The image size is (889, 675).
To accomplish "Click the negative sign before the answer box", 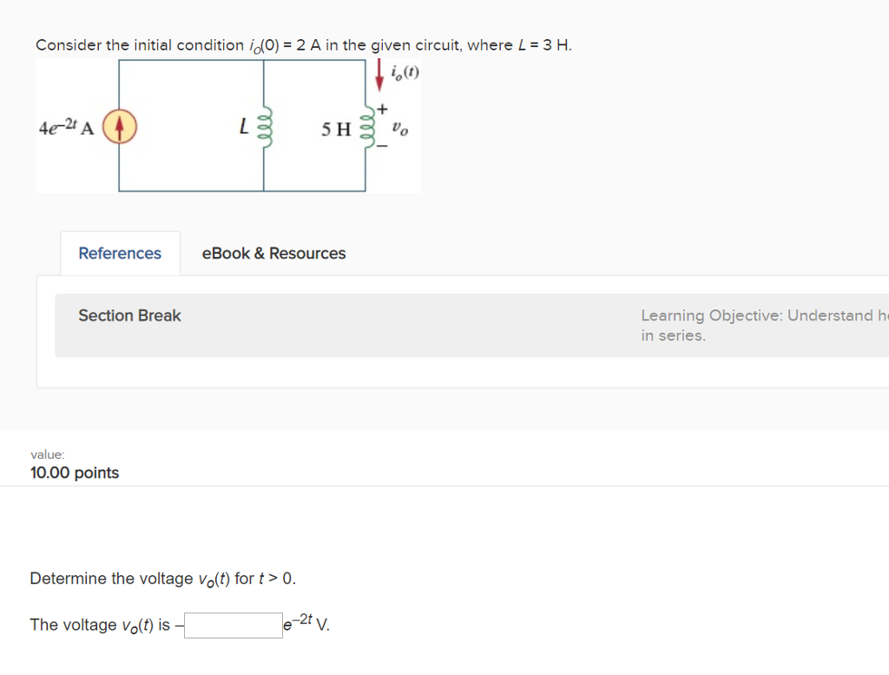I will [179, 625].
